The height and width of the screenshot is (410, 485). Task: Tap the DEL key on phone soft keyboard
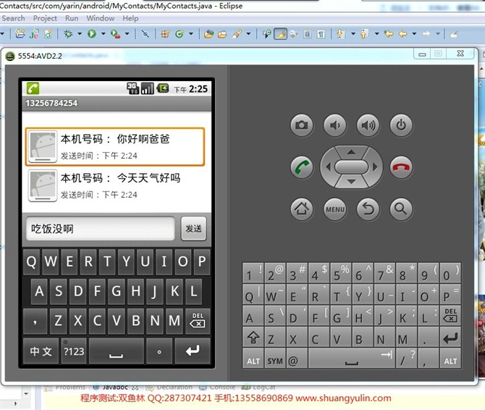(198, 321)
